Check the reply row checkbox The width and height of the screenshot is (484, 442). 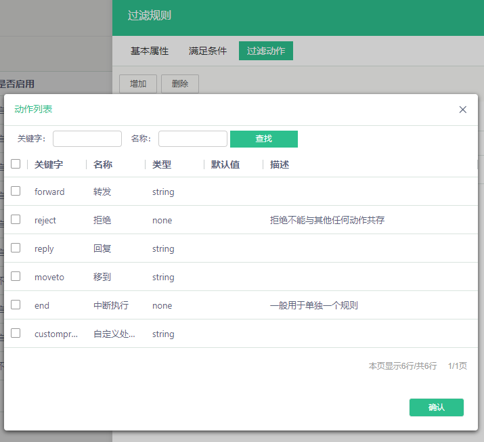pyautogui.click(x=16, y=248)
